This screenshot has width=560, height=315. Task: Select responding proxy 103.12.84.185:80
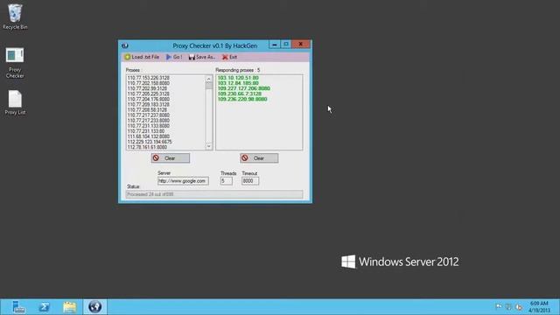(238, 83)
